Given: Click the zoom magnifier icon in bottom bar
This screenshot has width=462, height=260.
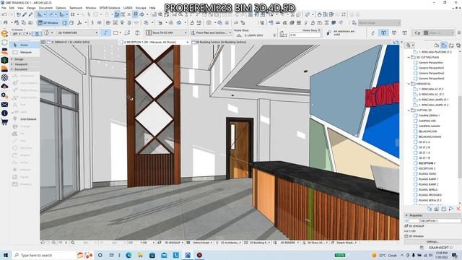Looking at the screenshot, I should coord(72,243).
